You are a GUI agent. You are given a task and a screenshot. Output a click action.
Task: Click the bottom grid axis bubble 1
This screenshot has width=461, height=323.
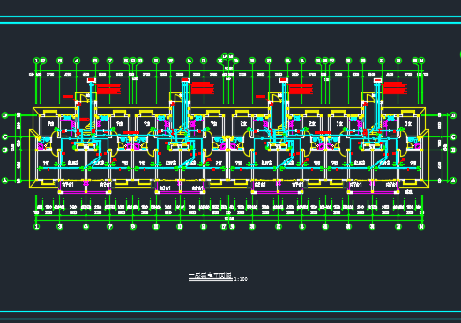click(37, 226)
